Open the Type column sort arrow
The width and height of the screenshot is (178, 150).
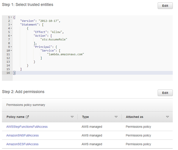[116, 117]
